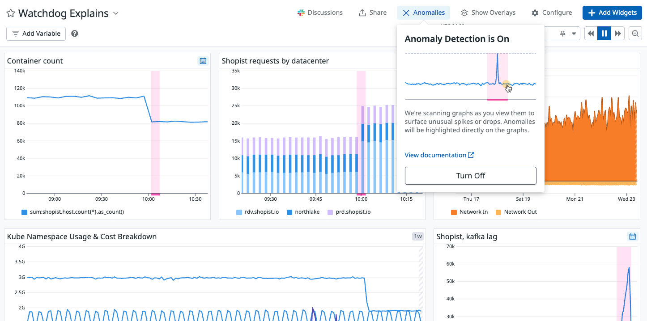Click the 1w badge on Kube Namespace widget
Image resolution: width=647 pixels, height=321 pixels.
(x=417, y=237)
